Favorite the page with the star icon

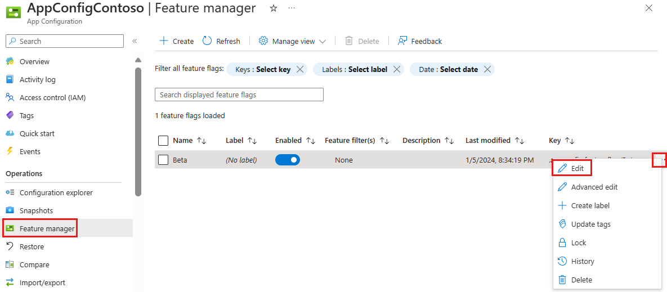(x=274, y=8)
